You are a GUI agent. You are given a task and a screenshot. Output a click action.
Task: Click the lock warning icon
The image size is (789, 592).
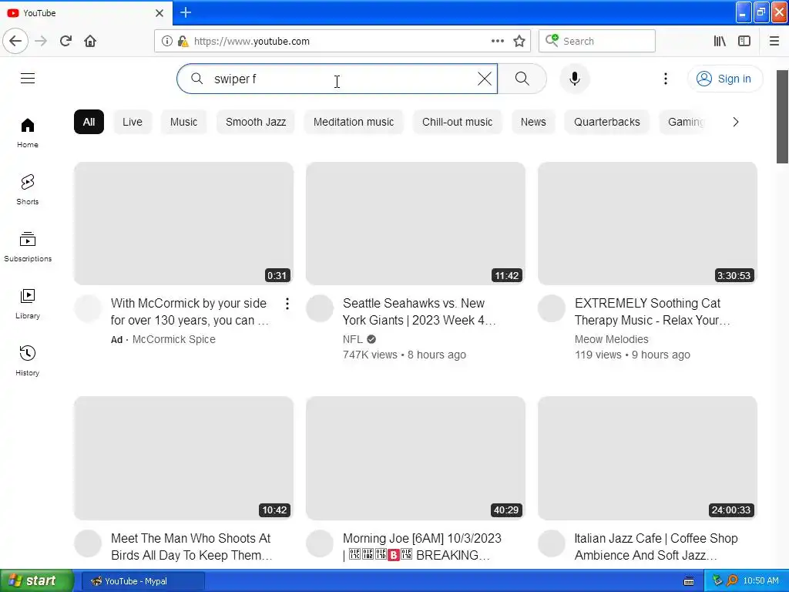[183, 42]
